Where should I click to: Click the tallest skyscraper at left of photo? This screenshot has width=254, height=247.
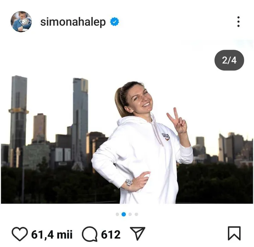tap(18, 121)
